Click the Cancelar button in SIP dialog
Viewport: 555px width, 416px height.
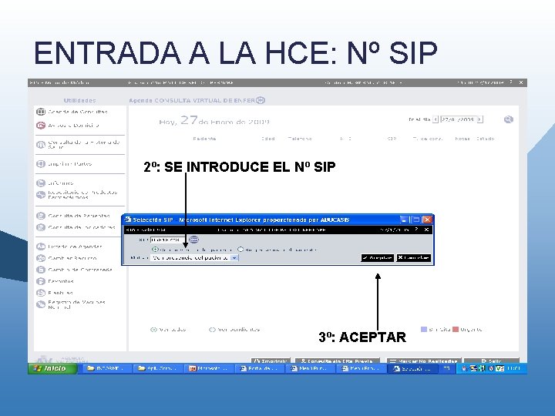(413, 258)
